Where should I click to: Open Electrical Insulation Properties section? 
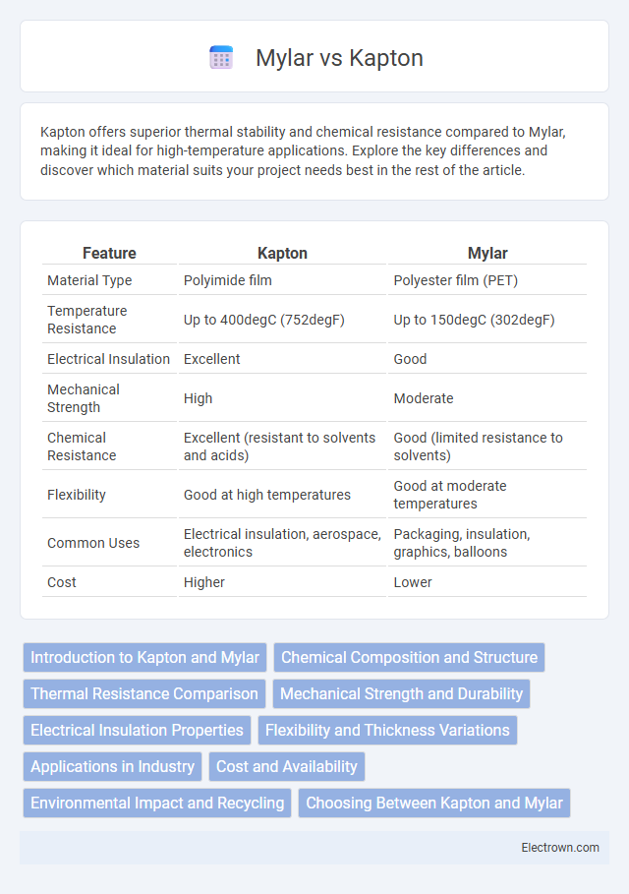pos(137,731)
